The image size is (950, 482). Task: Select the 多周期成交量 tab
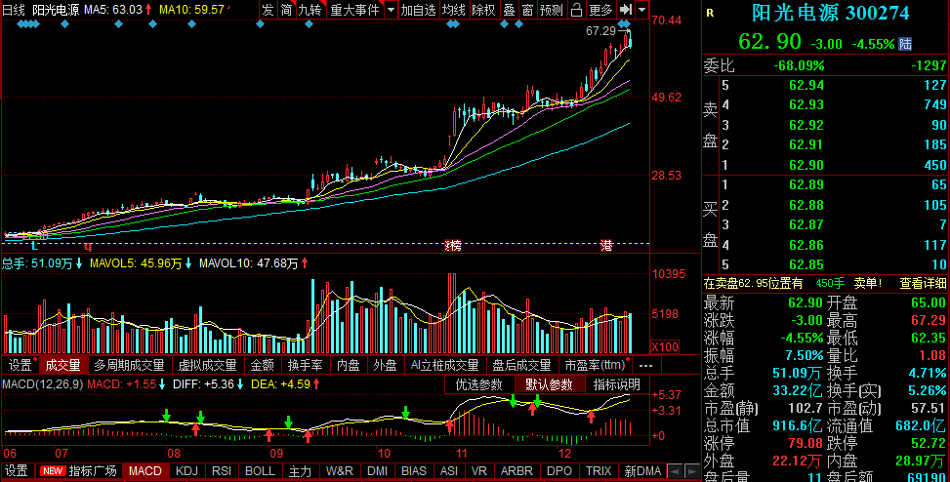129,365
